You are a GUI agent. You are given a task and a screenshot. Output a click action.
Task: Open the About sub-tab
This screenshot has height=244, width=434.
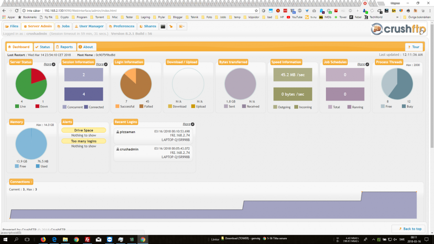coord(86,47)
